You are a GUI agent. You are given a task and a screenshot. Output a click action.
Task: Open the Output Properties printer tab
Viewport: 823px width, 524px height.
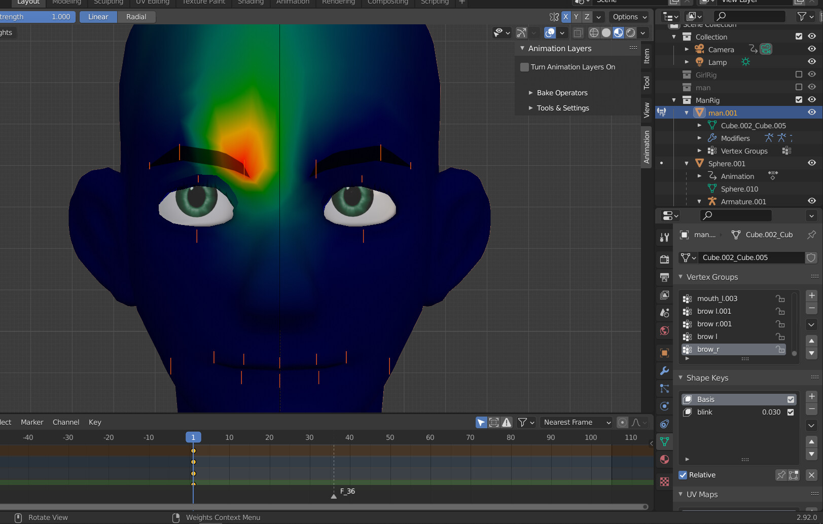click(664, 277)
